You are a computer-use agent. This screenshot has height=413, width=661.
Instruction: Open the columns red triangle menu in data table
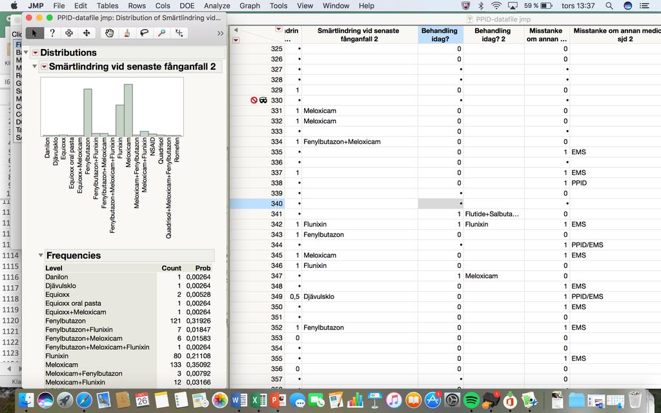279,29
